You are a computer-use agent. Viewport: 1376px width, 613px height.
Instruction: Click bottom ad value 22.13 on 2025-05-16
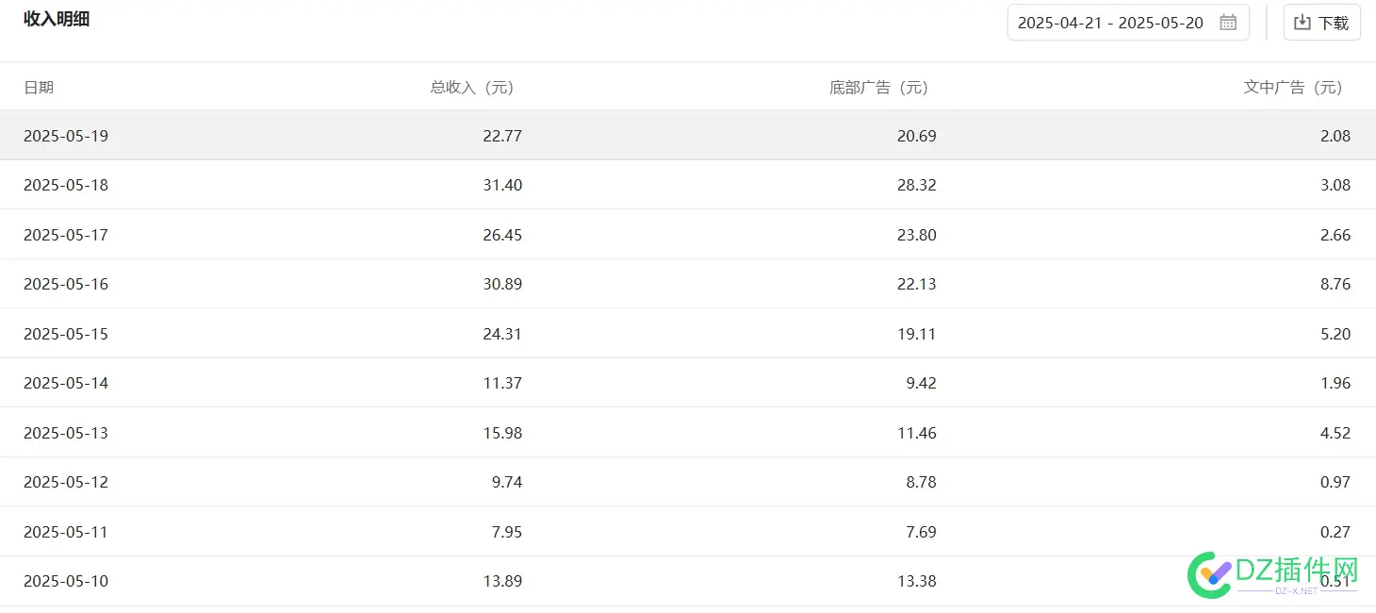click(x=917, y=284)
